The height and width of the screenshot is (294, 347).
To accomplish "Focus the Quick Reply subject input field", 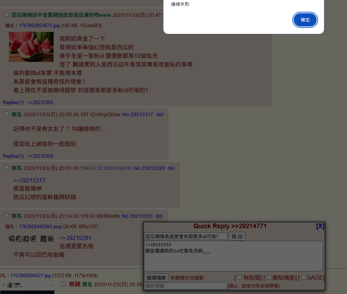I will pos(185,236).
